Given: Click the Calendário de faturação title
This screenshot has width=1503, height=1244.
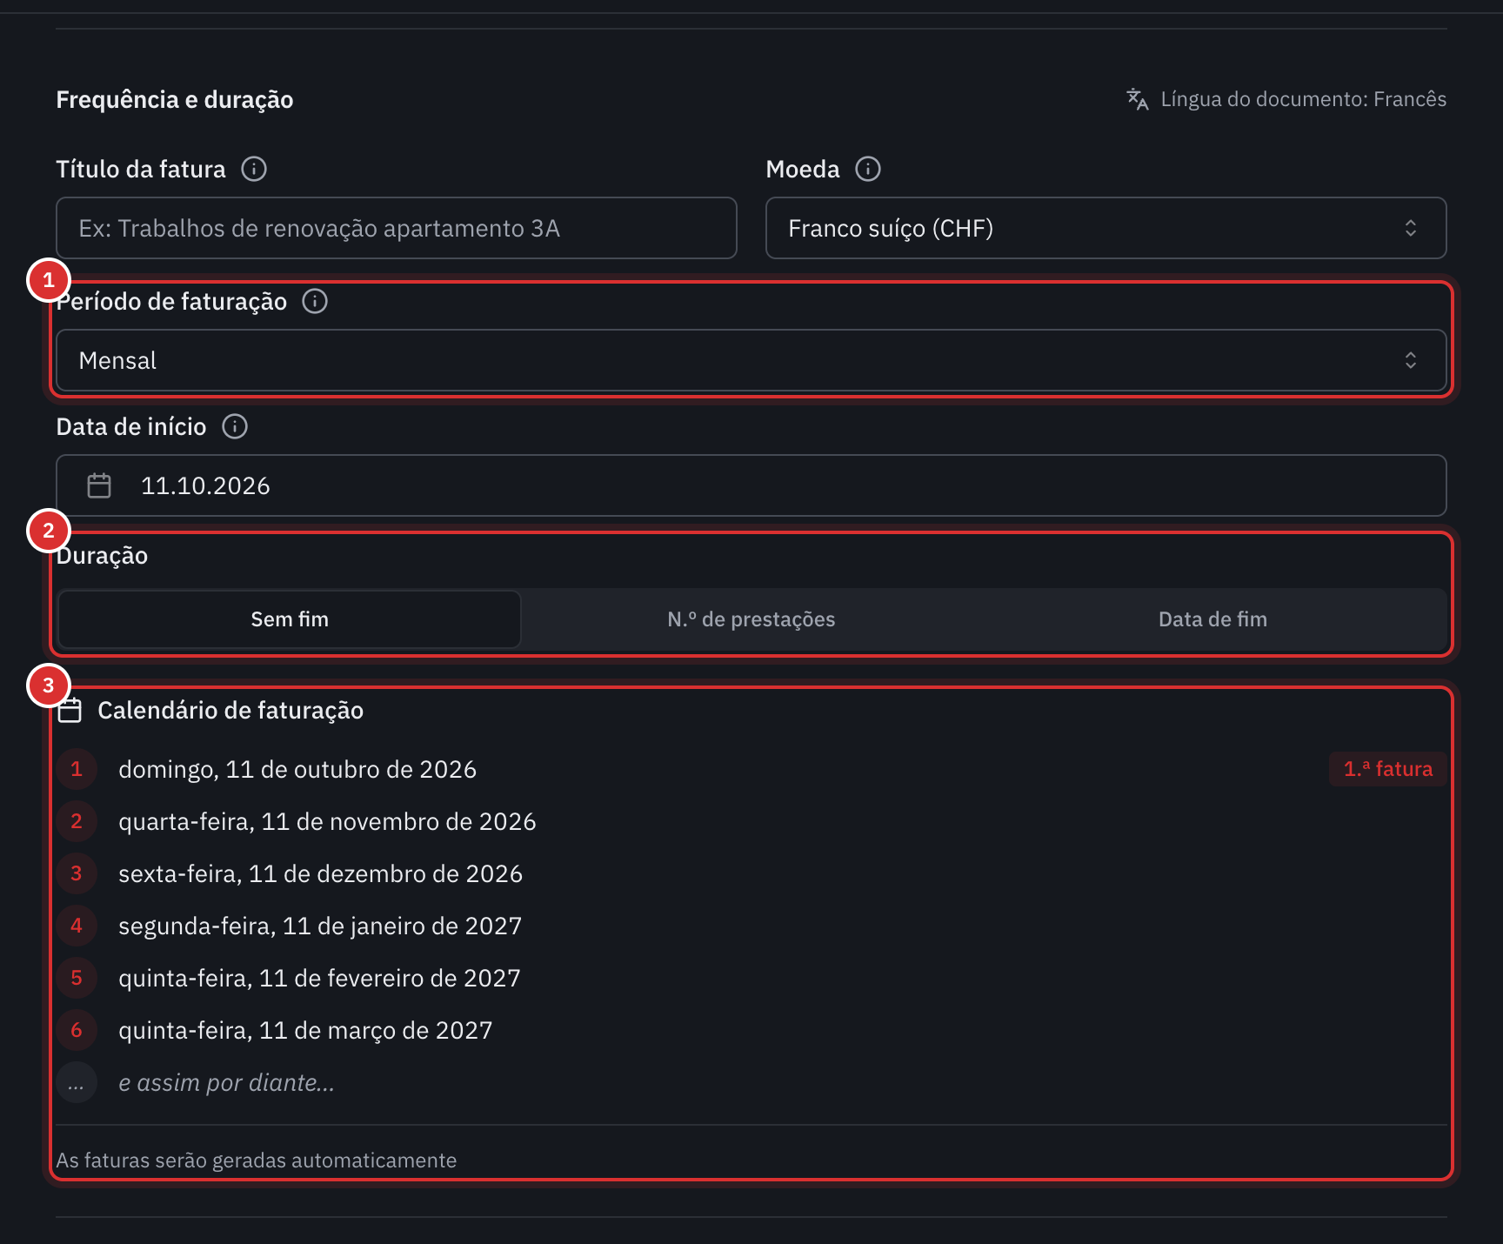Looking at the screenshot, I should [x=230, y=711].
